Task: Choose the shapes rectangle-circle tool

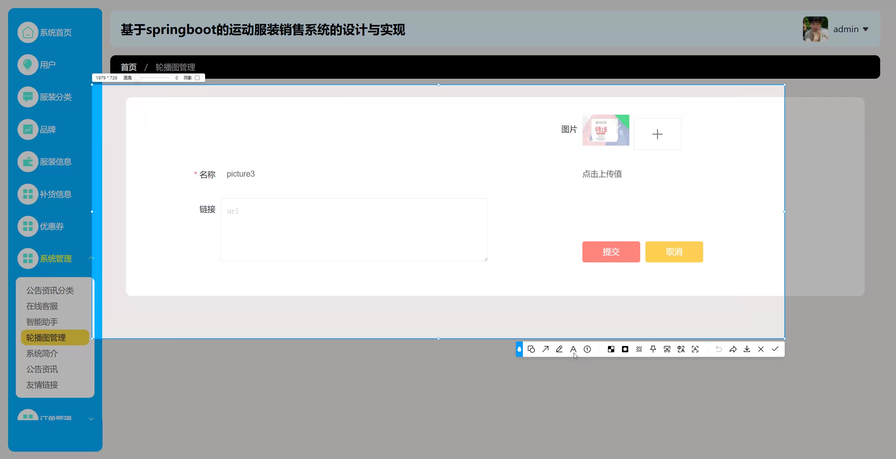Action: coord(531,349)
